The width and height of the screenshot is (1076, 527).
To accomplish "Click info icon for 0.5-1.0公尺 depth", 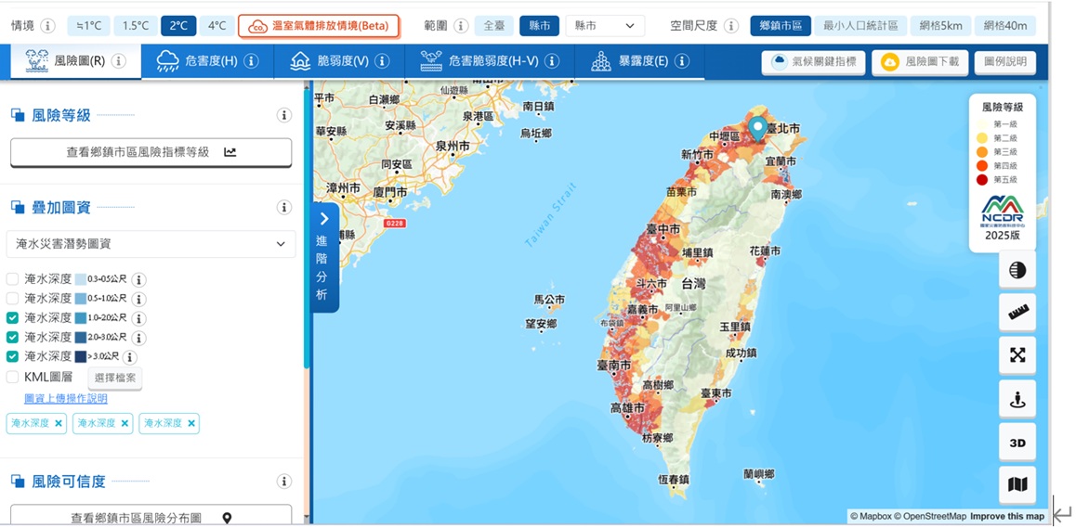I will [138, 299].
